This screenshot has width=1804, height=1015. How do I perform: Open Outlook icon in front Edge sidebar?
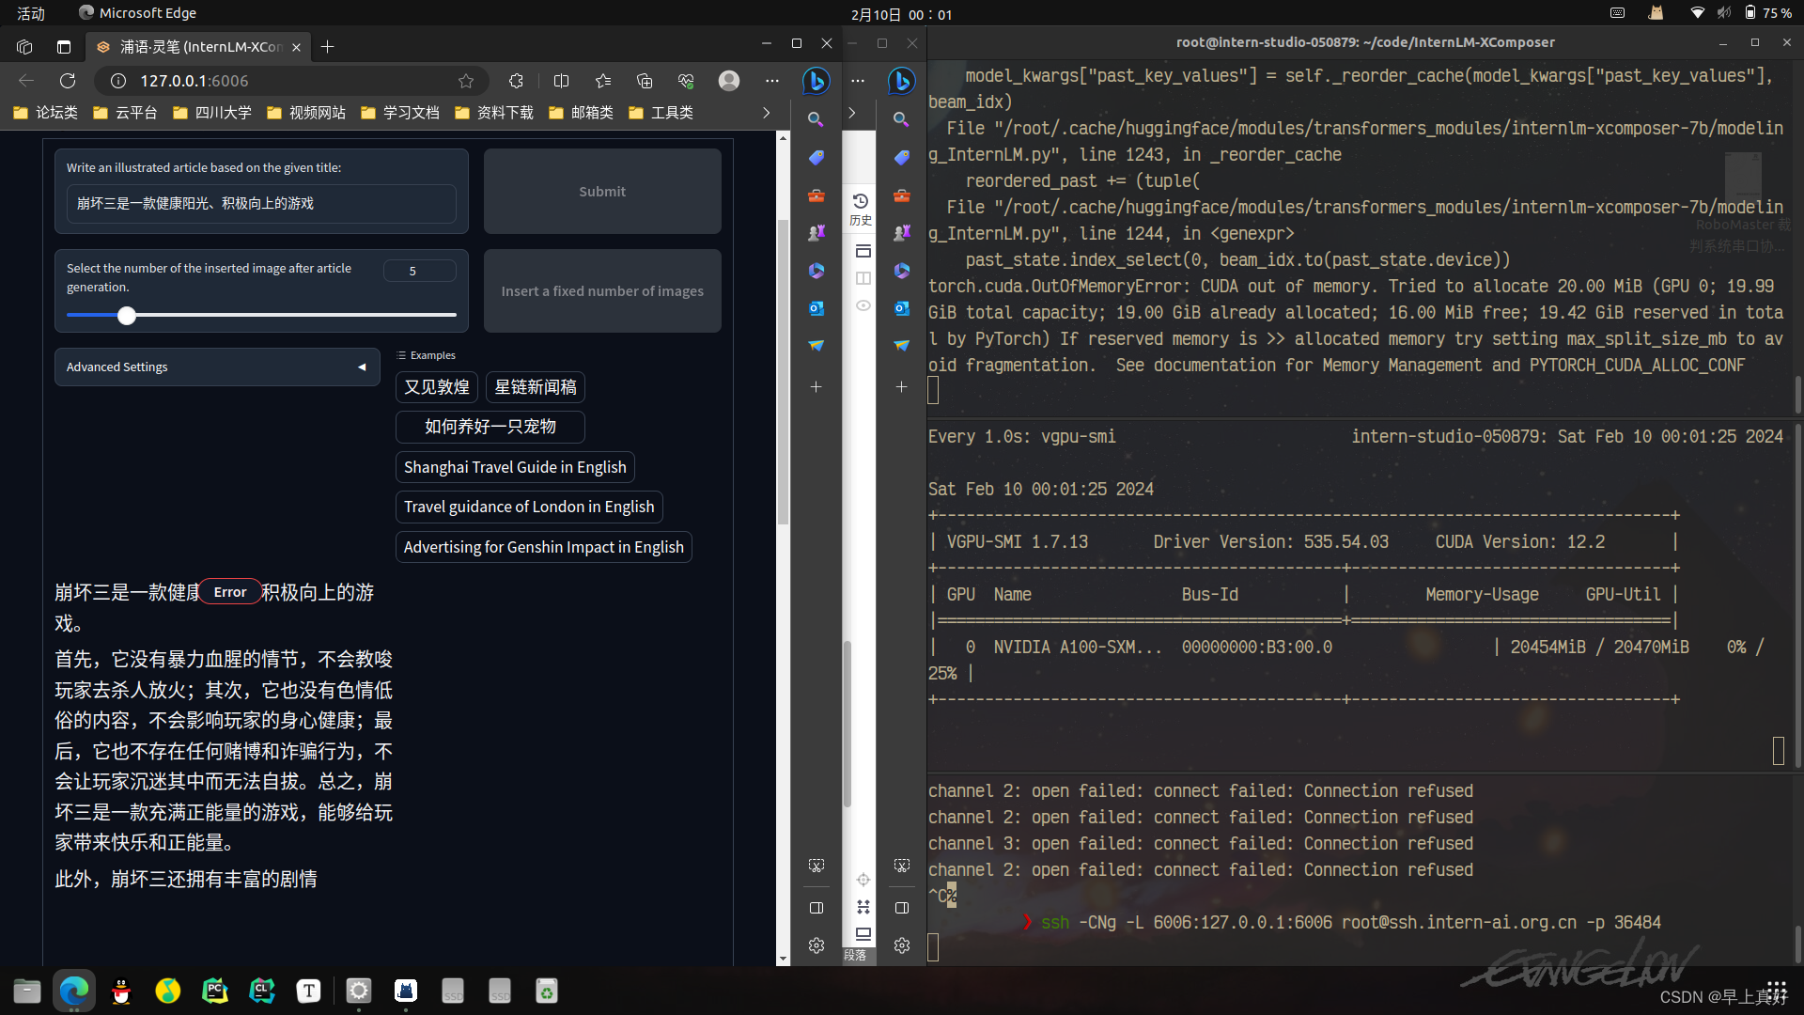pos(816,308)
